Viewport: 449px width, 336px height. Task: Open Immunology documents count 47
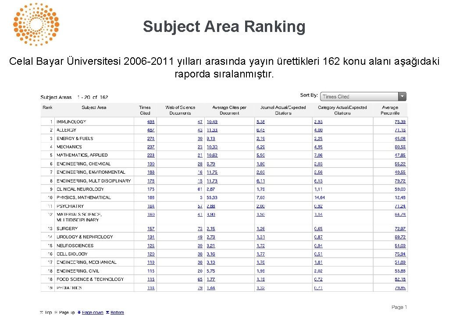coord(200,122)
